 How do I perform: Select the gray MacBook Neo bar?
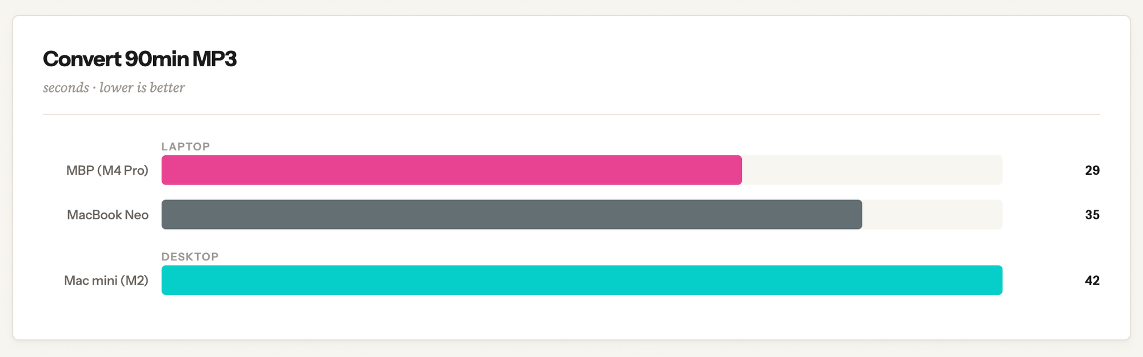pos(511,215)
